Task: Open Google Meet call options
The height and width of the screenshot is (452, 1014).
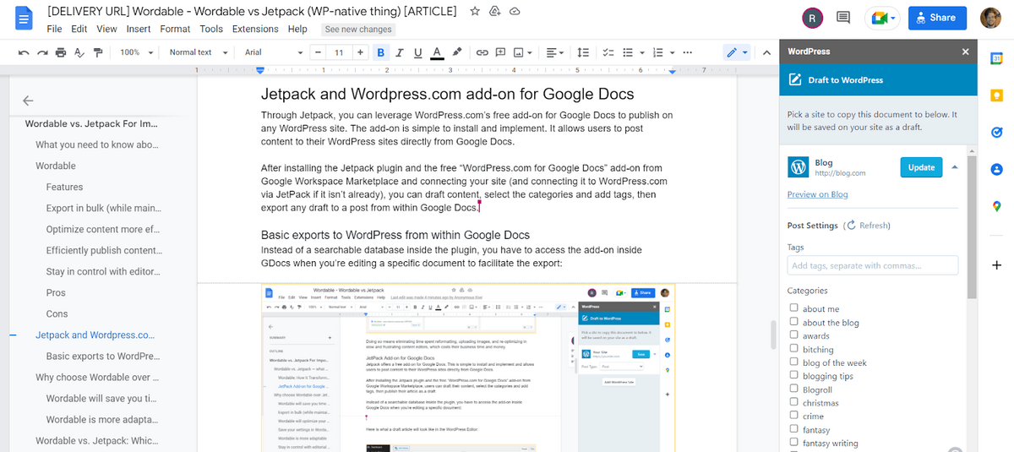Action: [882, 18]
